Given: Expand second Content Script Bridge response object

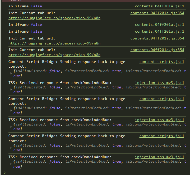Looking at the screenshot, I should click(11, 111).
